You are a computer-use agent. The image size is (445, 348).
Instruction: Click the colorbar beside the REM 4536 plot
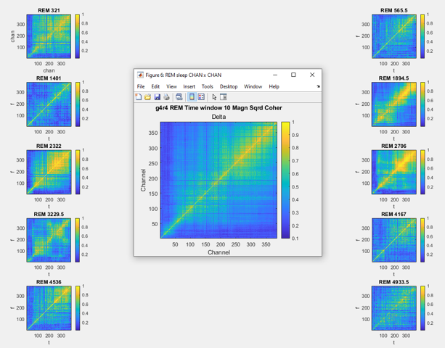click(78, 308)
